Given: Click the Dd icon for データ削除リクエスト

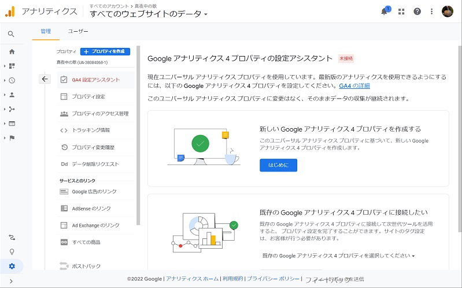Looking at the screenshot, I should tap(64, 164).
